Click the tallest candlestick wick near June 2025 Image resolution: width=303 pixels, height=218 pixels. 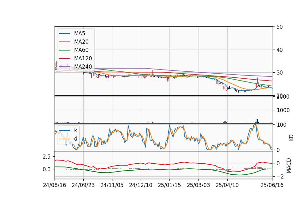click(x=257, y=81)
